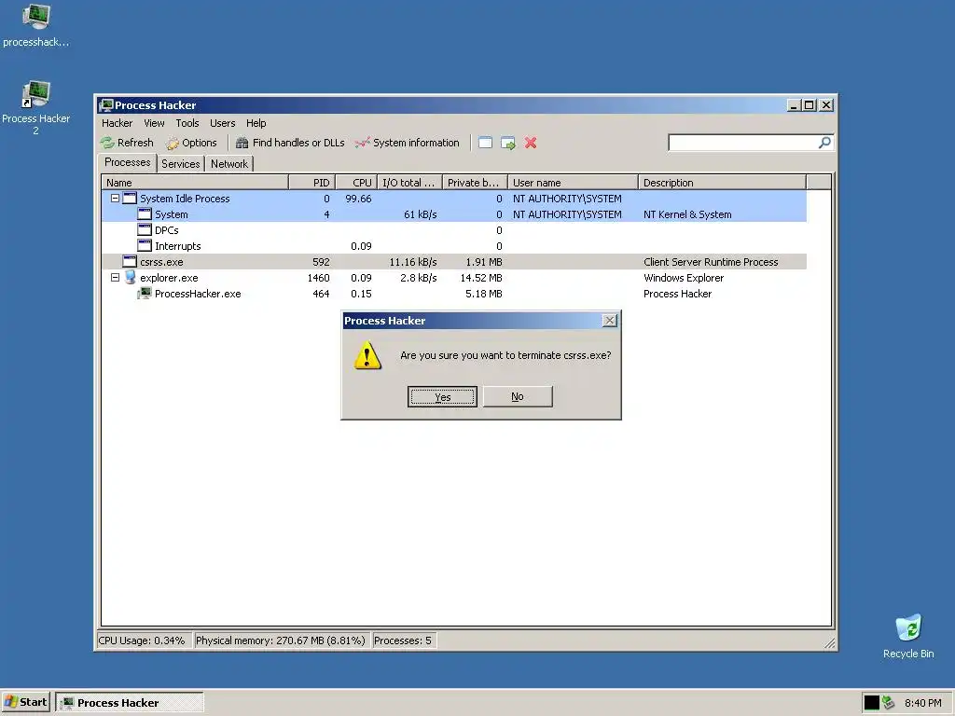Click 'Windows Explorer' description text
Viewport: 955px width, 716px height.
pyautogui.click(x=684, y=278)
